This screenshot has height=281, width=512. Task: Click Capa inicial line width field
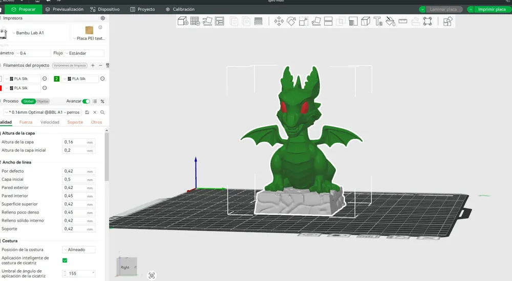[79, 180]
